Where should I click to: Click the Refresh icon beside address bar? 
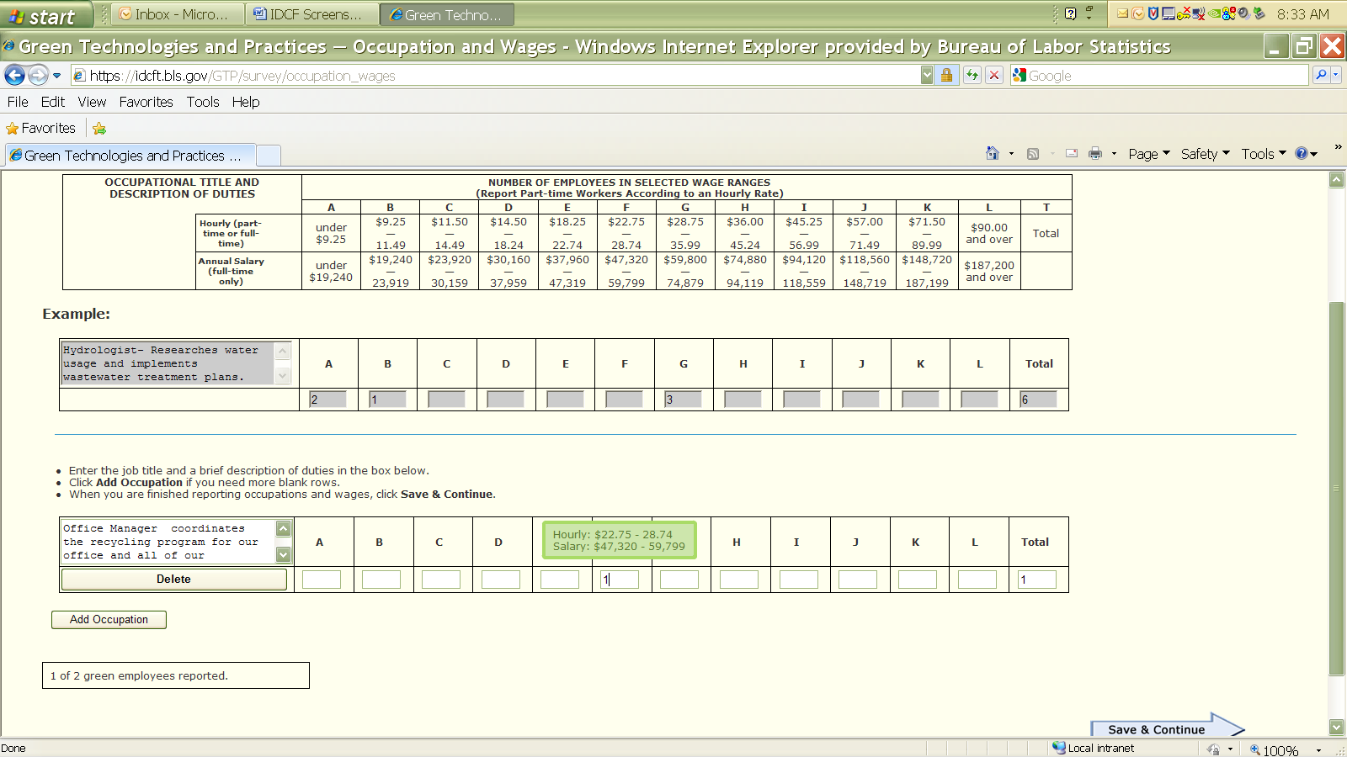coord(972,76)
